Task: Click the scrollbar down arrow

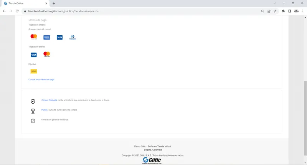Action: (x=305, y=163)
